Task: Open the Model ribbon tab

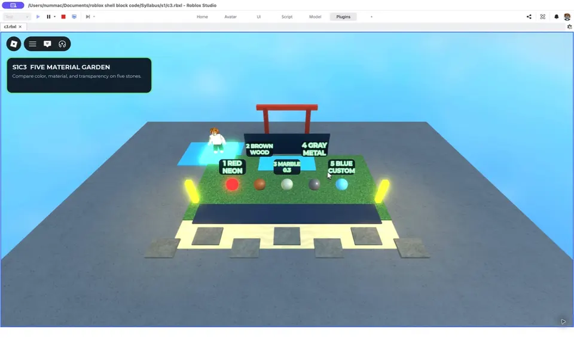Action: tap(315, 17)
